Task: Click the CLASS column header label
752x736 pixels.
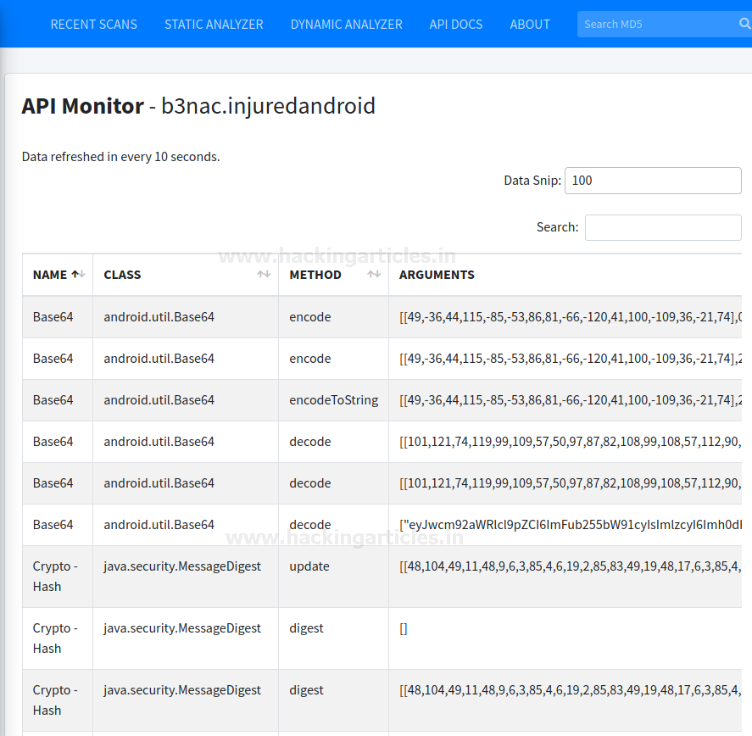Action: pos(122,275)
